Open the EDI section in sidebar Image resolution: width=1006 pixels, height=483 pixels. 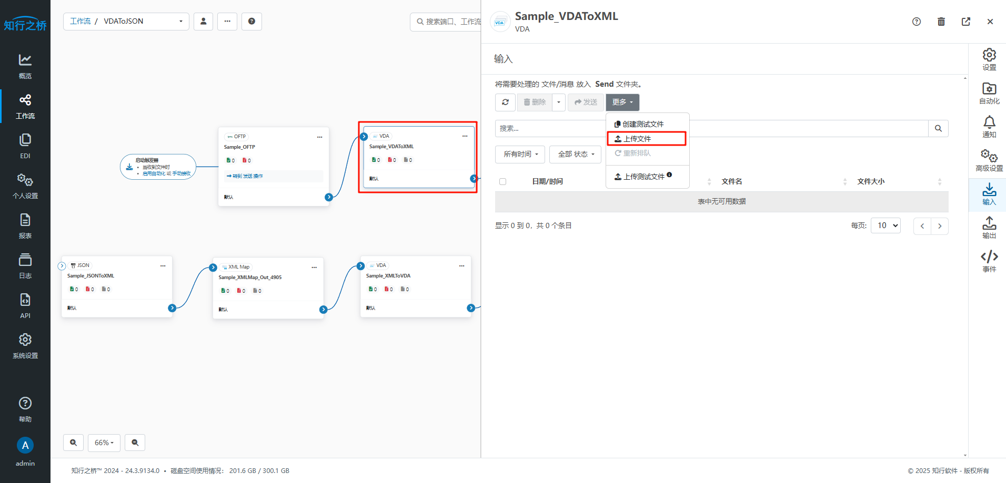tap(25, 146)
